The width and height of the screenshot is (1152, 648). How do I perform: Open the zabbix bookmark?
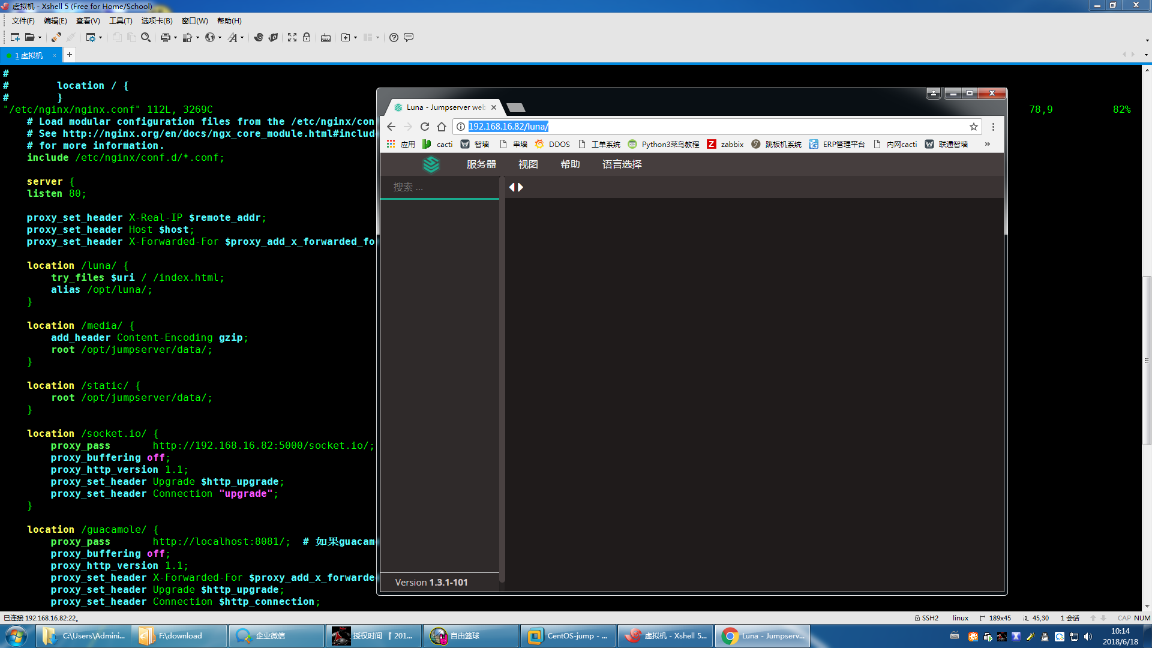[x=725, y=144]
